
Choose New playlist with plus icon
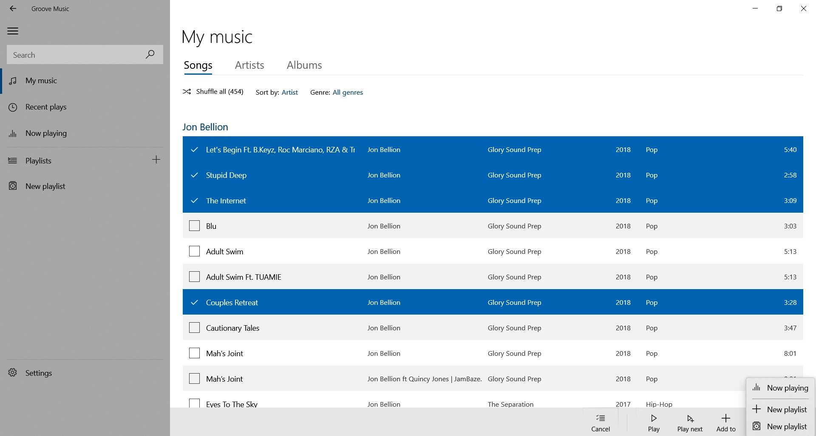coord(781,410)
